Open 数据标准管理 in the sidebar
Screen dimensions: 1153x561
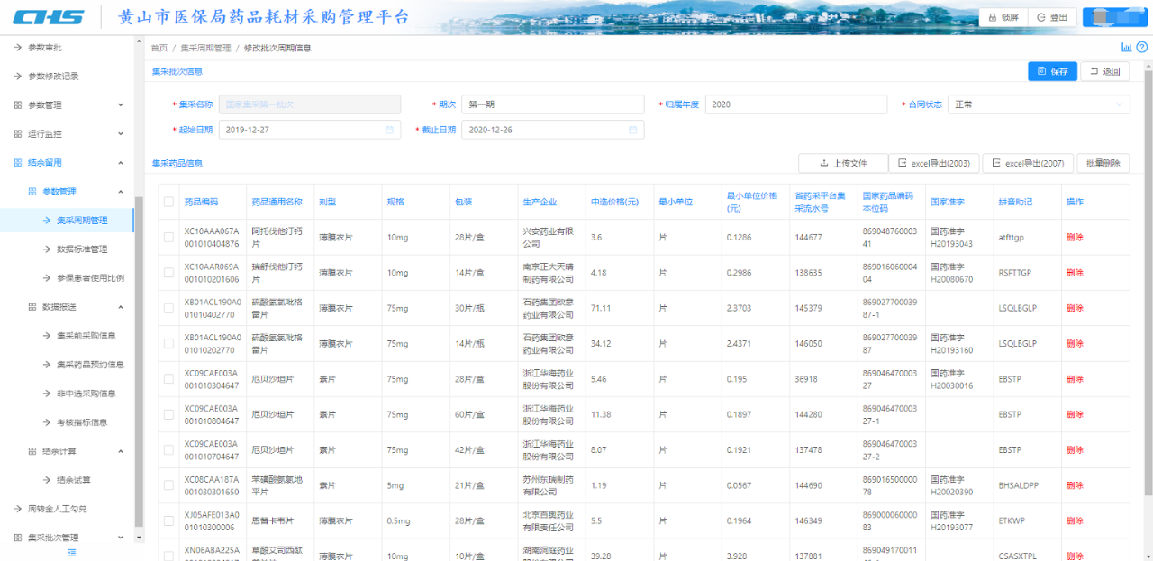tap(82, 249)
